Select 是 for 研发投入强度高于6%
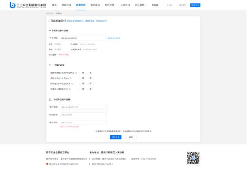This screenshot has width=247, height=172. (x=80, y=89)
